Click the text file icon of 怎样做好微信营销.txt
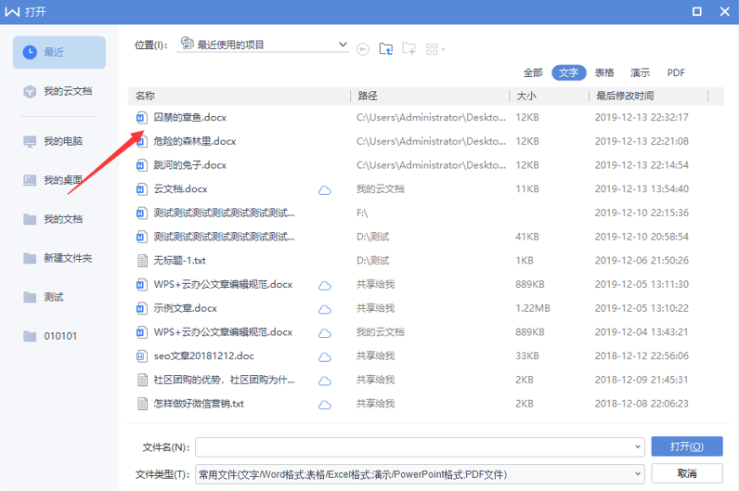Viewport: 739px width, 491px height. [142, 405]
